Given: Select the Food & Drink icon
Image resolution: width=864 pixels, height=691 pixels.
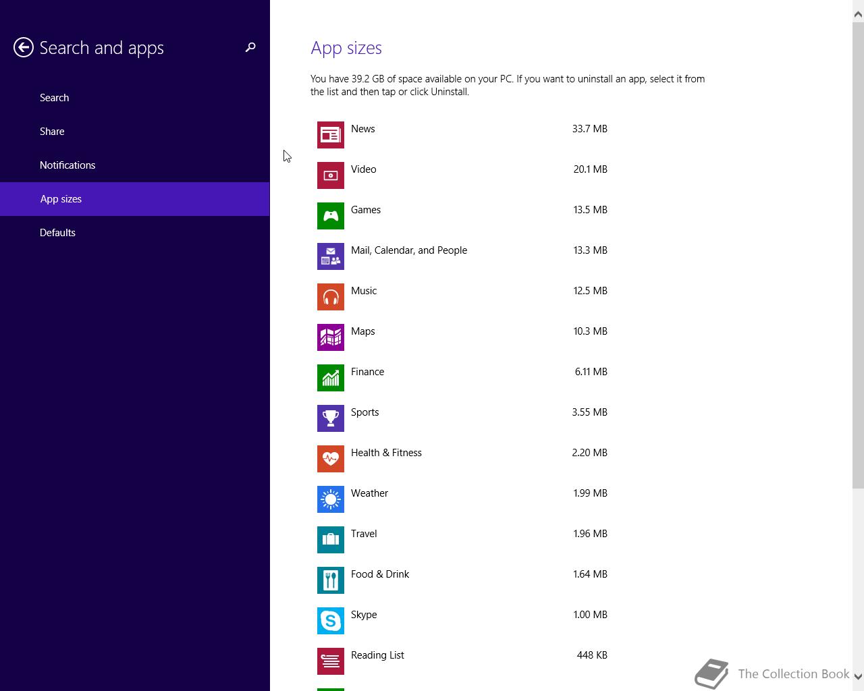Looking at the screenshot, I should tap(331, 580).
